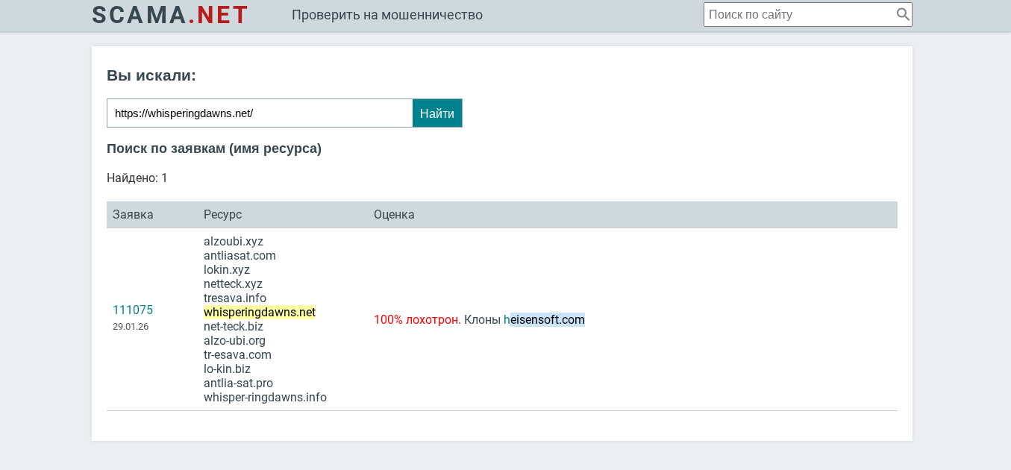Viewport: 1011px width, 470px height.
Task: Open the 'Проверить на мошенничество' menu link
Action: coord(386,15)
